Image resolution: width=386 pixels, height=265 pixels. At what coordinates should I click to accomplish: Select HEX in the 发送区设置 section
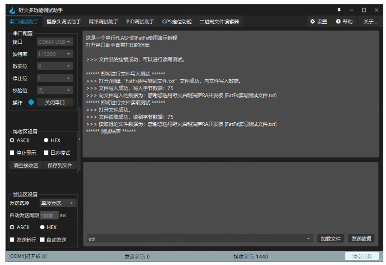(42, 227)
